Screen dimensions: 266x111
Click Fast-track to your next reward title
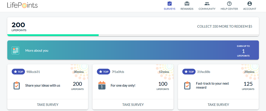point(212,85)
